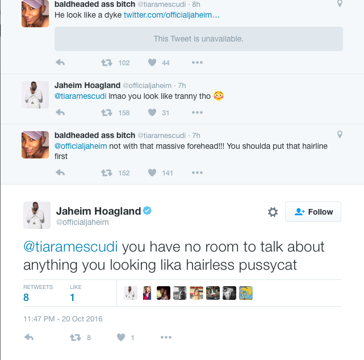Like the tweet with 141 likes
Image resolution: width=364 pixels, height=360 pixels.
pyautogui.click(x=152, y=173)
